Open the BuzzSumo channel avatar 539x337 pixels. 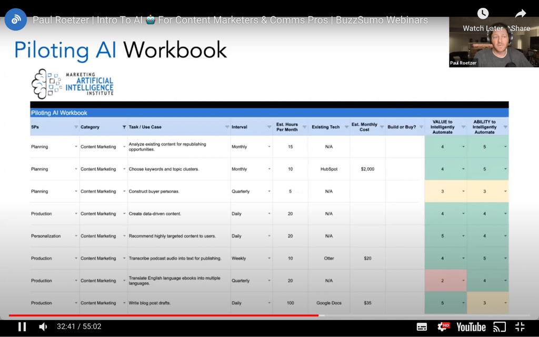[16, 20]
